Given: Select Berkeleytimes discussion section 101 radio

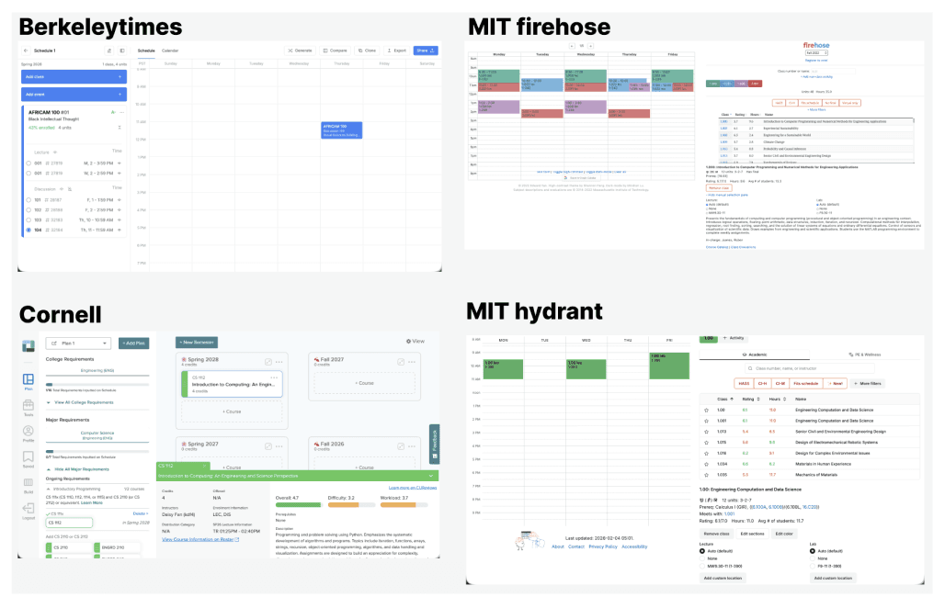Looking at the screenshot, I should [28, 200].
